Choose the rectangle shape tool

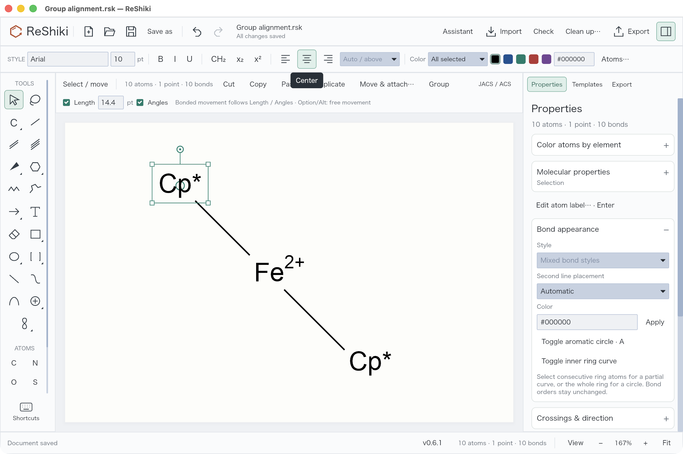tap(35, 234)
